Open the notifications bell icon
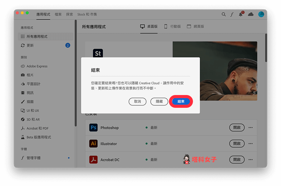 241,14
